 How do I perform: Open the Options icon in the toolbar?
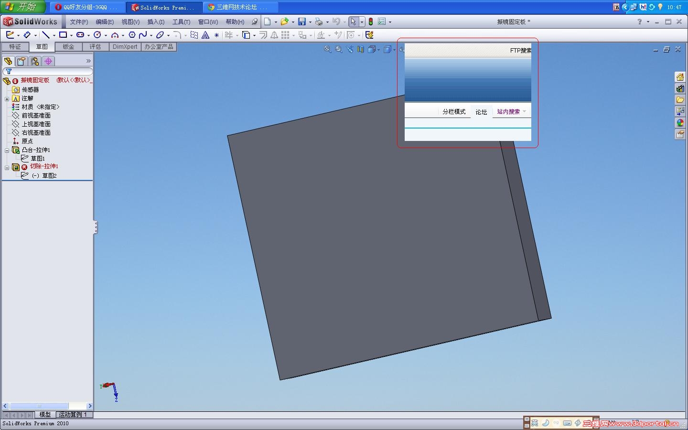[382, 21]
